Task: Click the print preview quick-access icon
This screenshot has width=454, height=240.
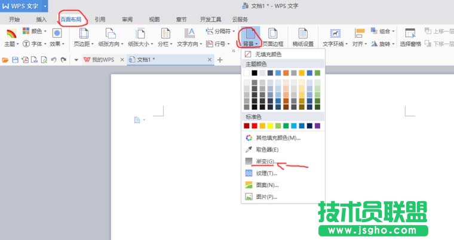Action: (x=44, y=60)
